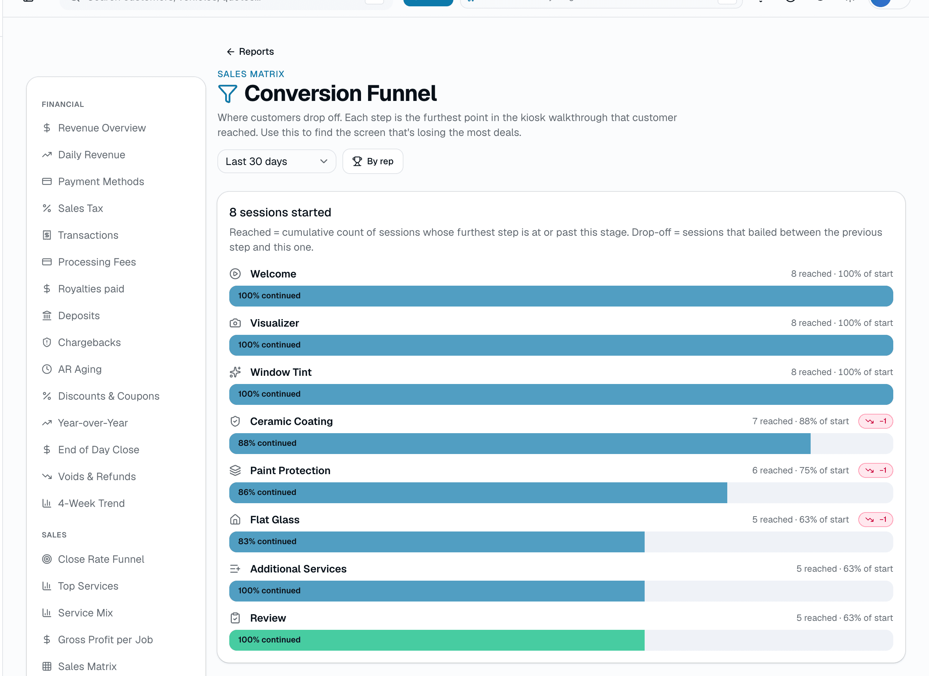Viewport: 929px width, 676px height.
Task: Click the End of Day Close dollar icon
Action: pos(47,450)
